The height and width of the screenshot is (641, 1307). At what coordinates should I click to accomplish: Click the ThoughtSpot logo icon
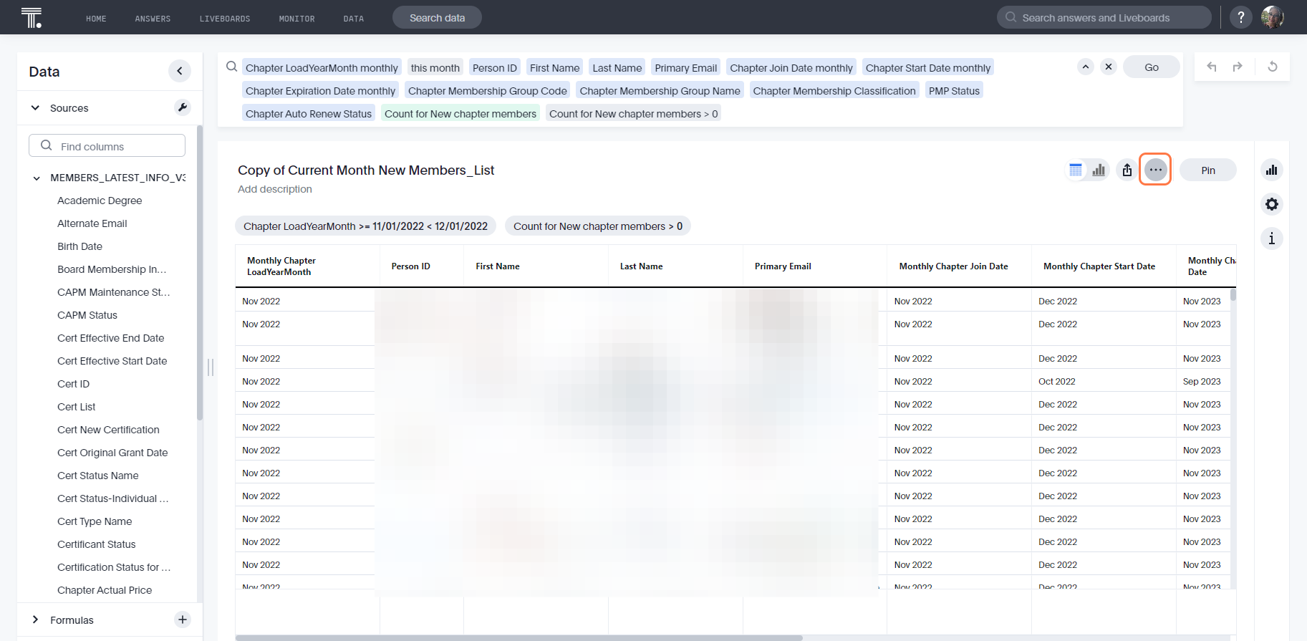coord(32,17)
